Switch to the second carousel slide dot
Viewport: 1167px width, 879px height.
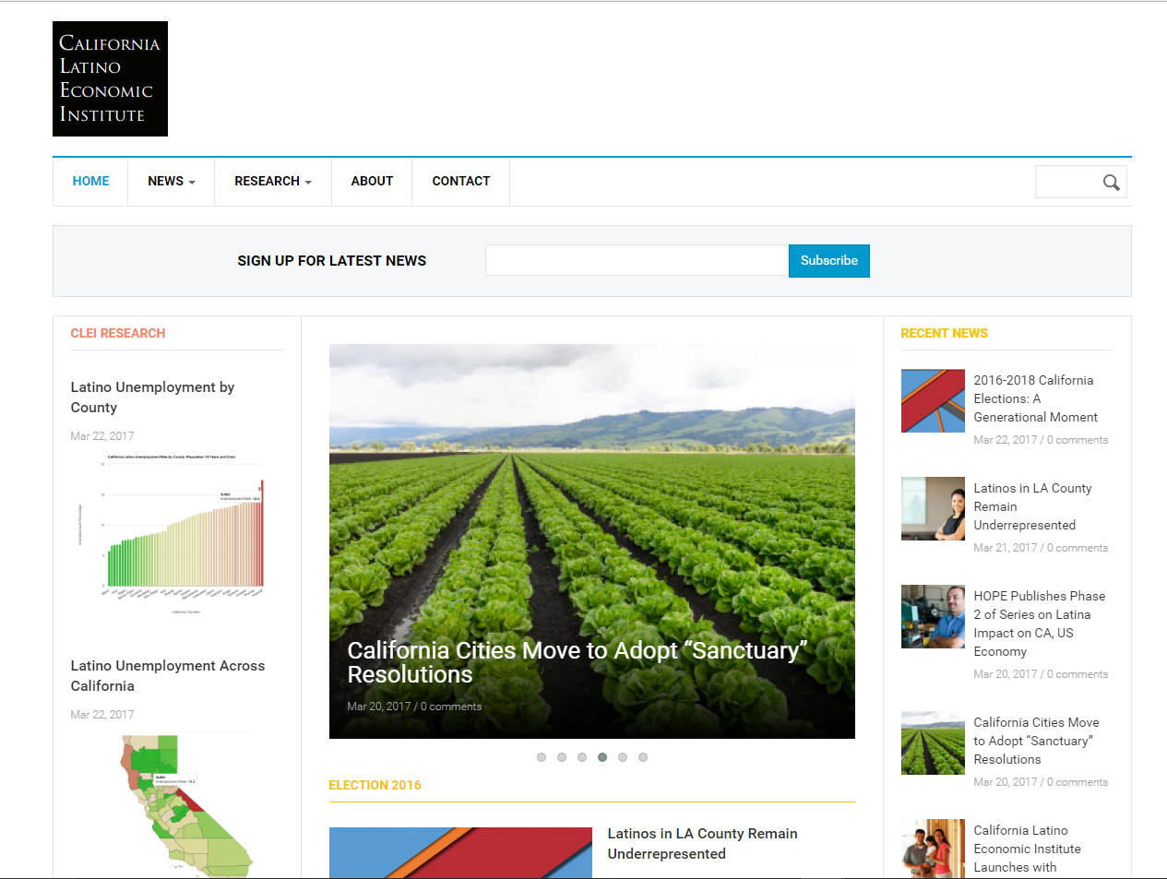pyautogui.click(x=562, y=757)
